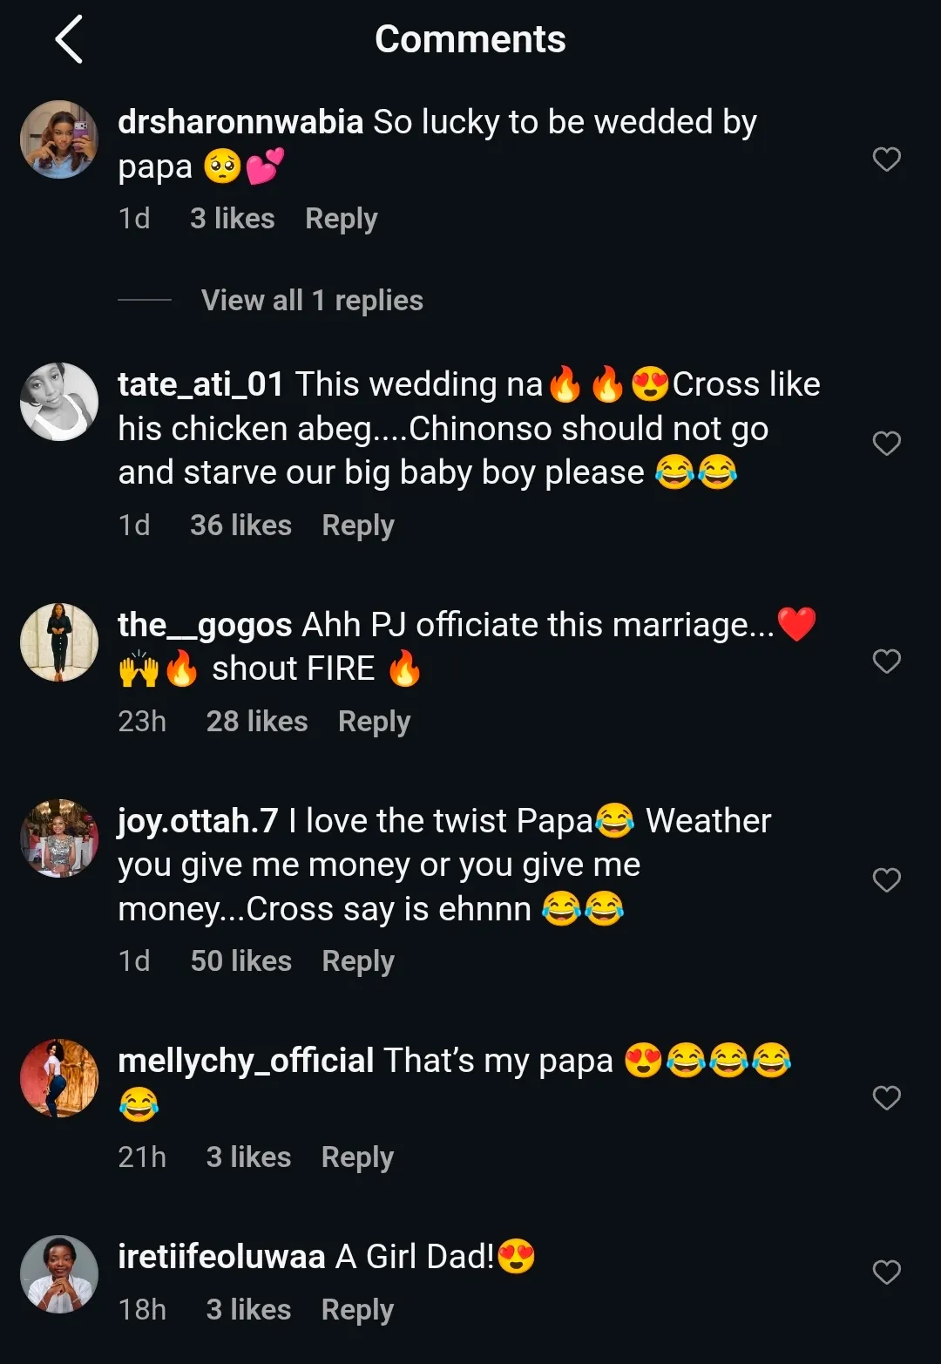941x1364 pixels.
Task: View the 50 likes on joy.ottah.7's comment
Action: (240, 961)
